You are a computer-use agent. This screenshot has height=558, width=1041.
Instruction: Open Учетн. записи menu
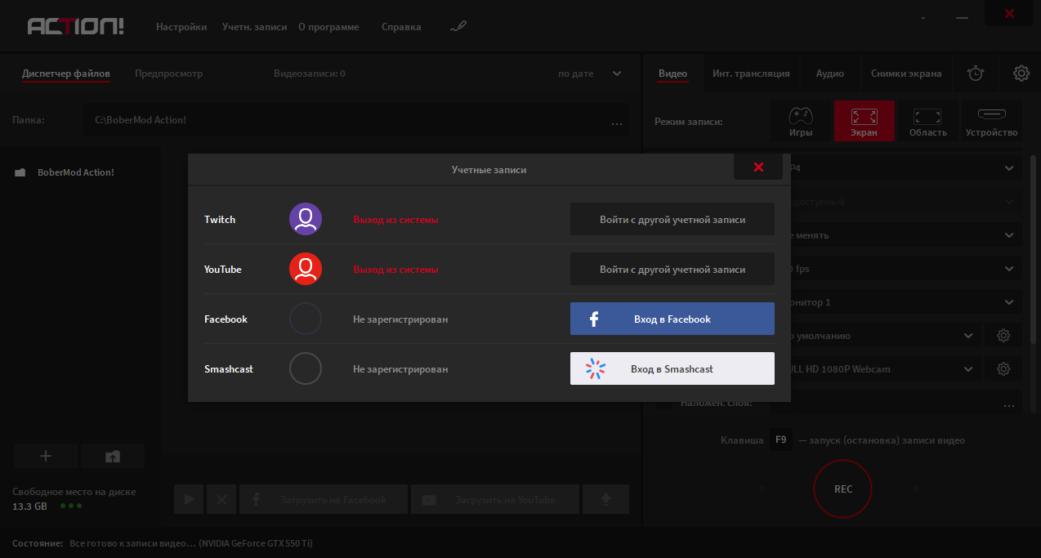coord(254,27)
